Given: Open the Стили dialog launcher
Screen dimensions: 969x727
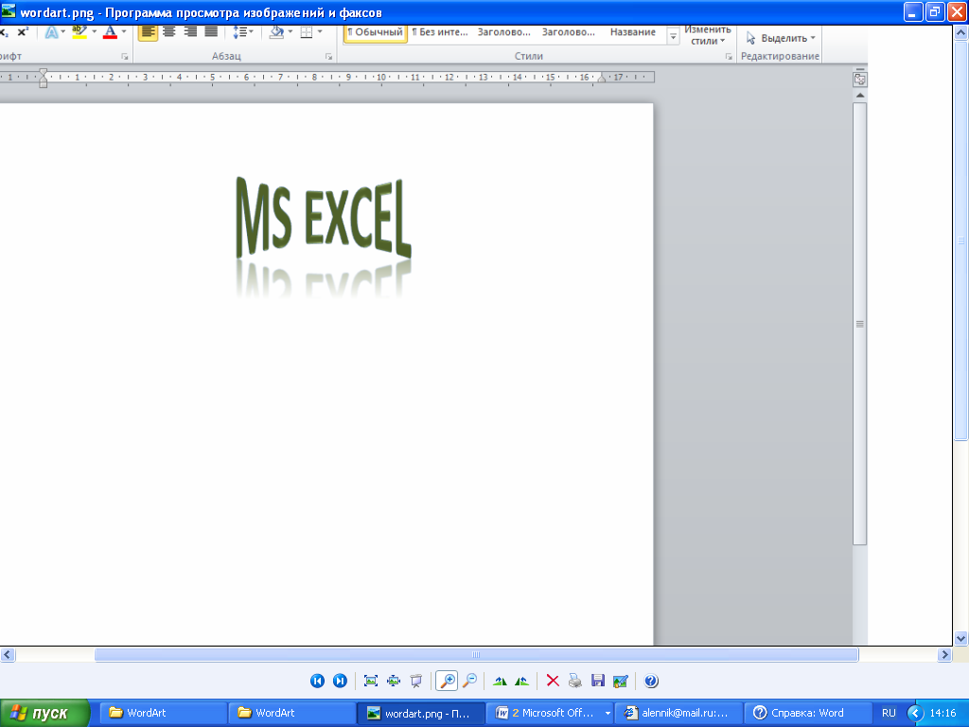Looking at the screenshot, I should coord(729,56).
